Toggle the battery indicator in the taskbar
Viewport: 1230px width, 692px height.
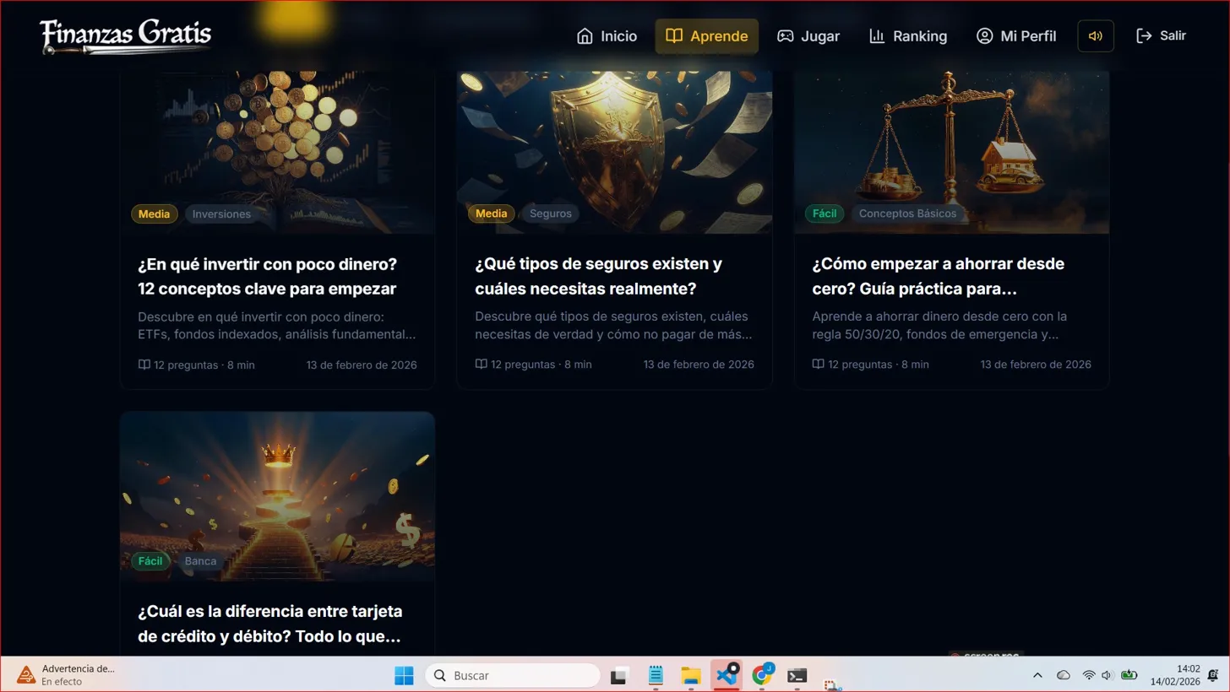click(x=1130, y=675)
